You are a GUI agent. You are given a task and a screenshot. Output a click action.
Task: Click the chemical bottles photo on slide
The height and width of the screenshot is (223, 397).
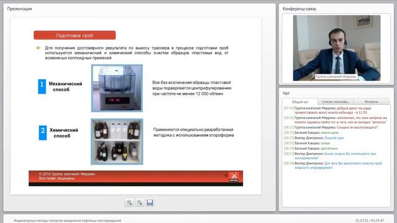(117, 142)
